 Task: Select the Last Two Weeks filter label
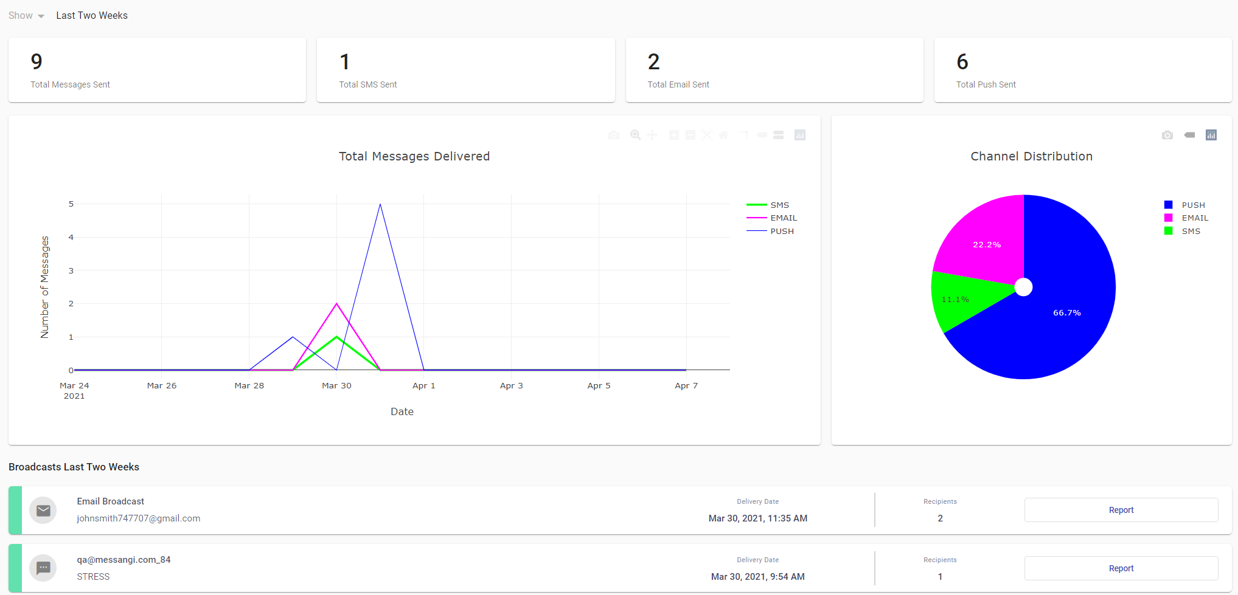point(91,15)
